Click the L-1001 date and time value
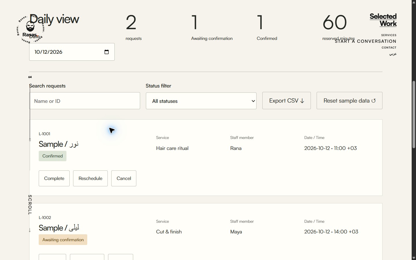The image size is (416, 260). [330, 148]
